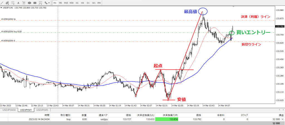Select the rectangle drawing tool
285x125 pixels.
pyautogui.click(x=35, y=3)
